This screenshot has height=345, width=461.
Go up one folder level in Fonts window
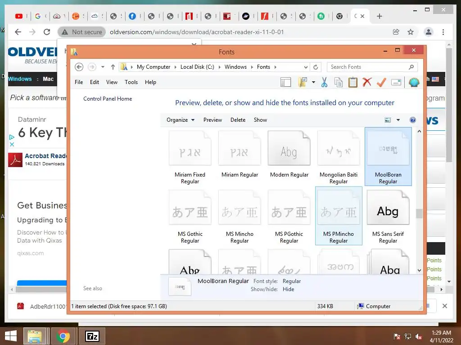point(113,67)
